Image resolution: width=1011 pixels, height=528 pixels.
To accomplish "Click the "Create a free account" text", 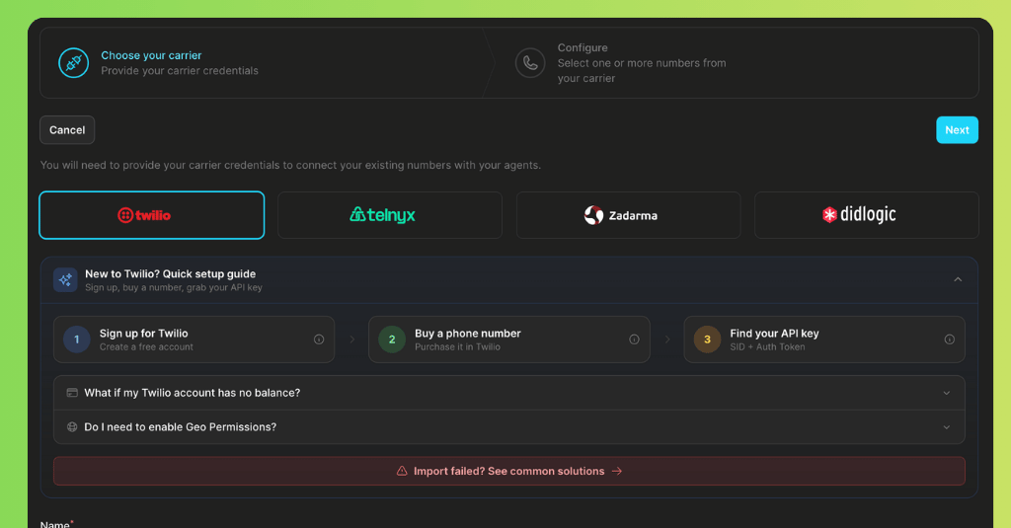I will (146, 346).
